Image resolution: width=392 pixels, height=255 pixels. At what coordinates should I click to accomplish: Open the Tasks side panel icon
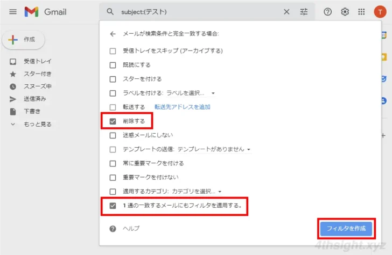384,79
